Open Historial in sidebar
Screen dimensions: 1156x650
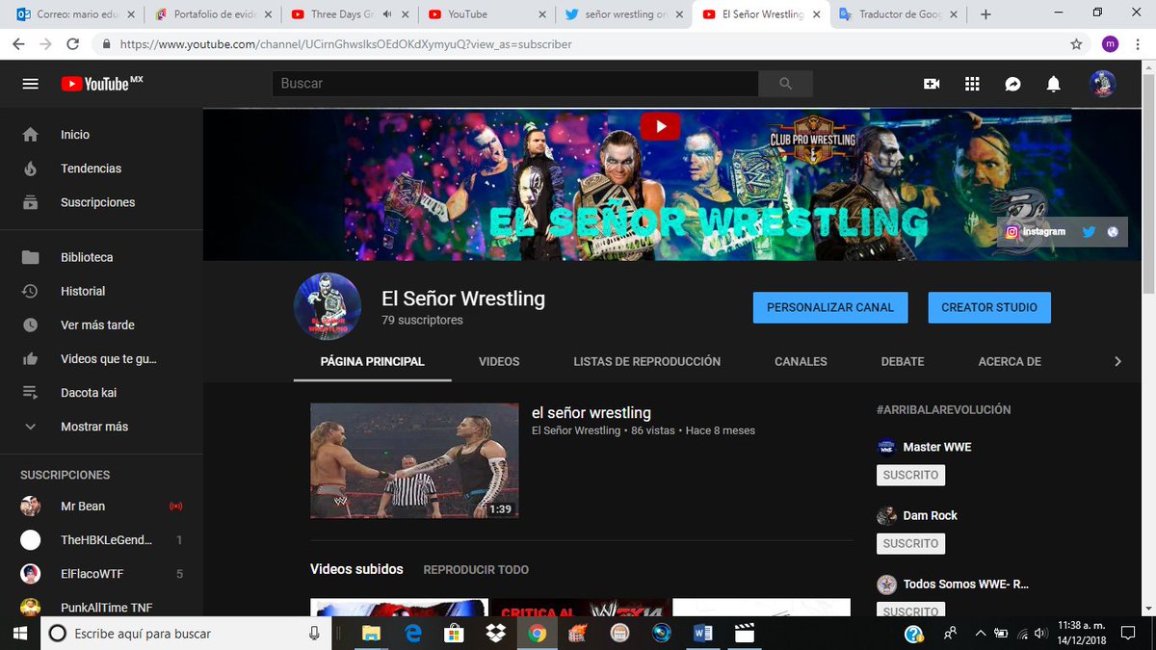click(101, 291)
